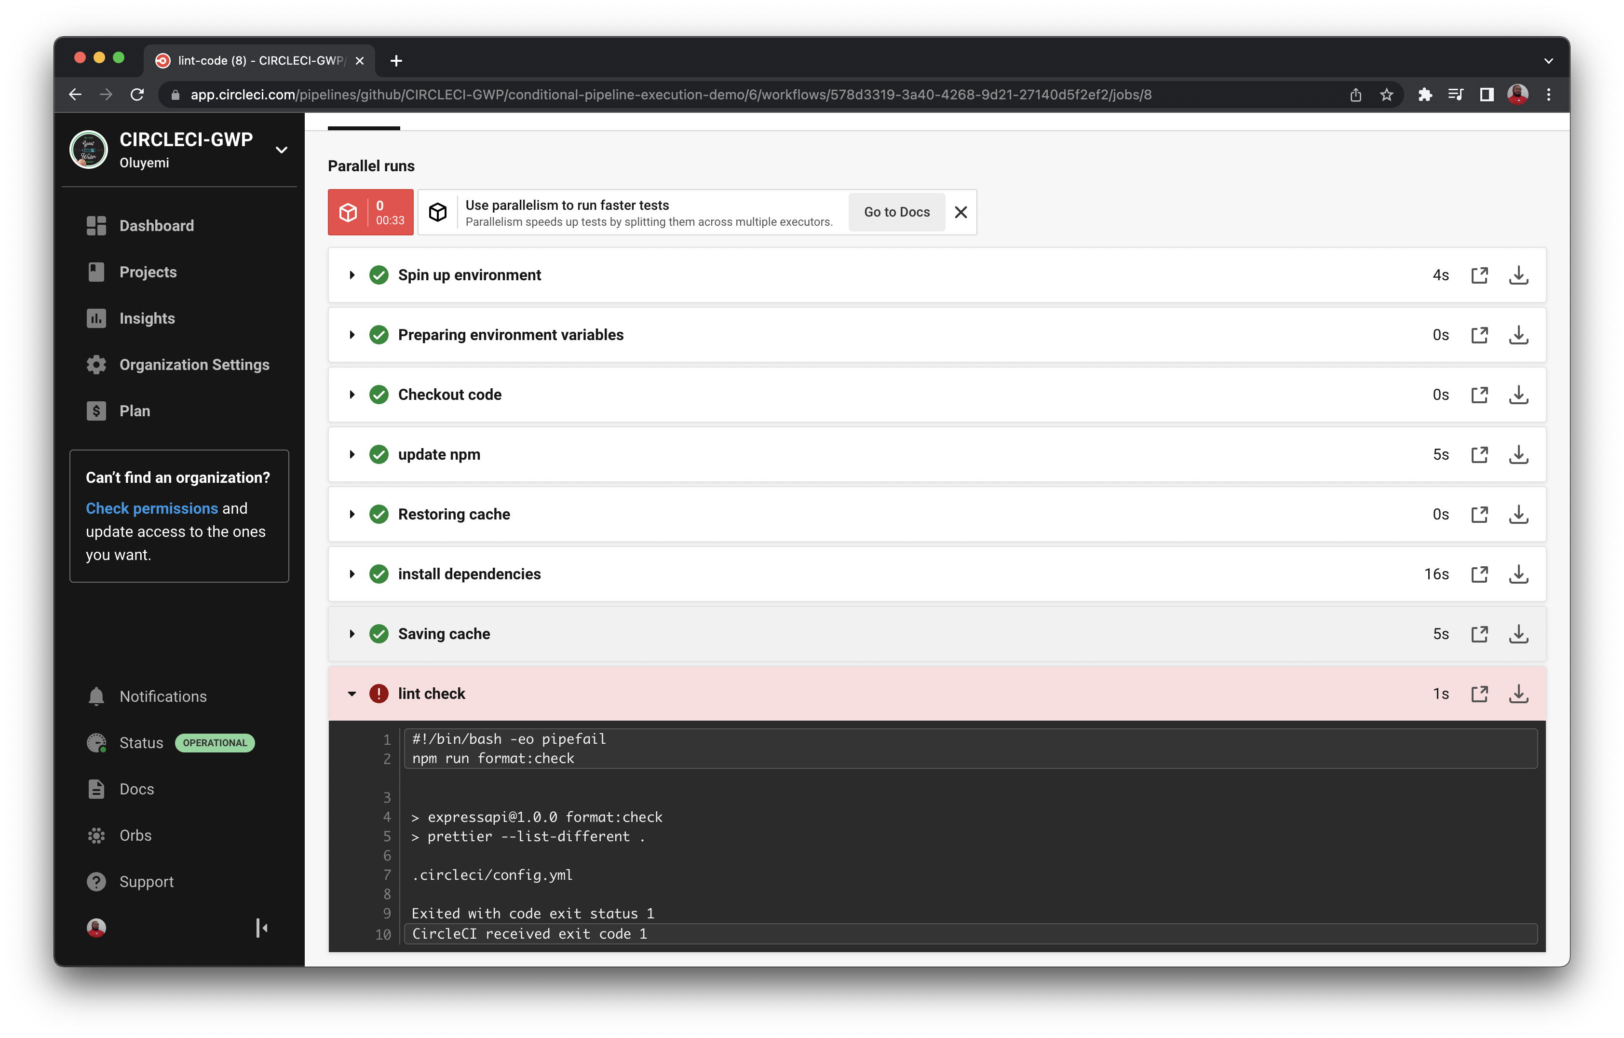This screenshot has height=1038, width=1624.
Task: Dismiss the parallelism suggestion banner
Action: (x=961, y=212)
